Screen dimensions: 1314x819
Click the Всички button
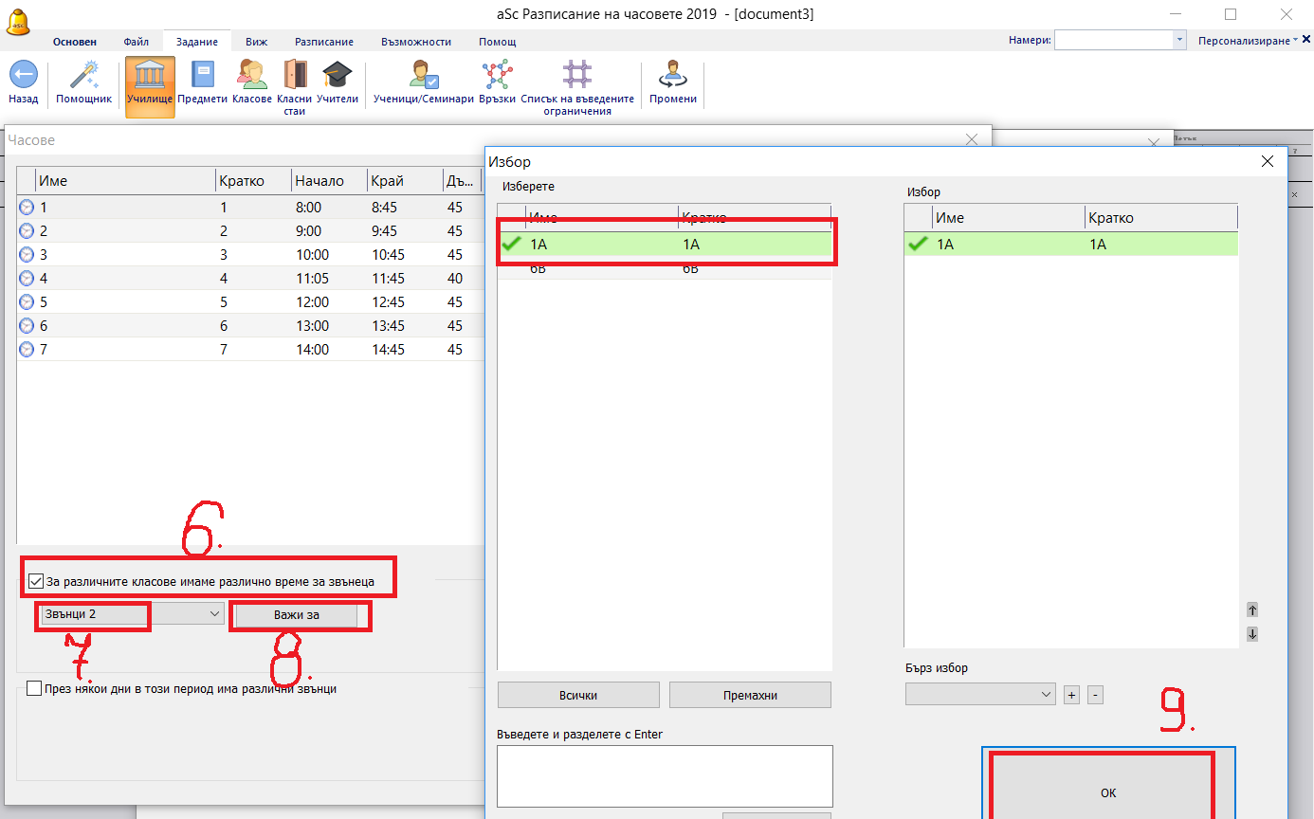click(577, 695)
